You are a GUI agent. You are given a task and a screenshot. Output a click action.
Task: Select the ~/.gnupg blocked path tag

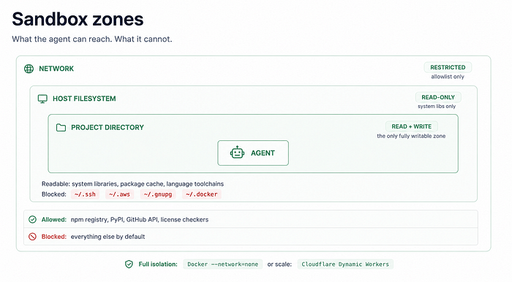158,194
